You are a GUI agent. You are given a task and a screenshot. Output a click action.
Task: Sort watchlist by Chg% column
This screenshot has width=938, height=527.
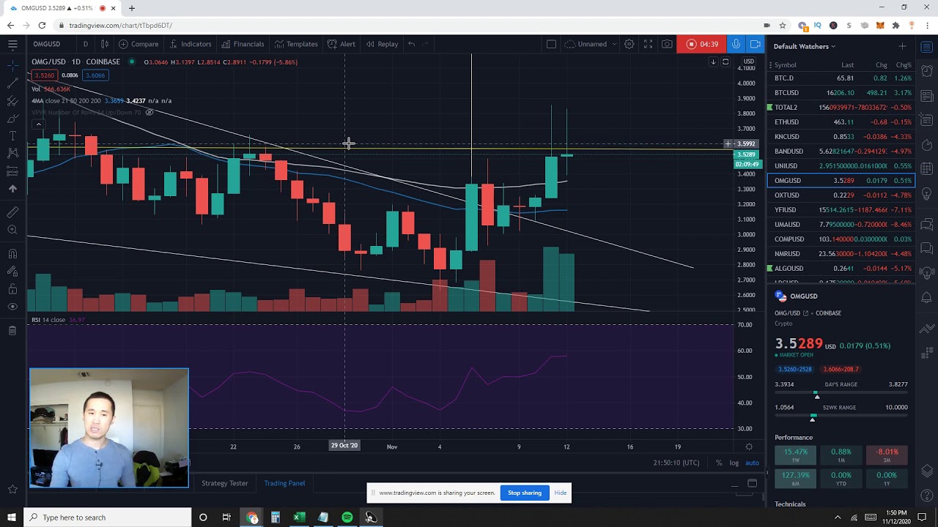click(x=903, y=65)
